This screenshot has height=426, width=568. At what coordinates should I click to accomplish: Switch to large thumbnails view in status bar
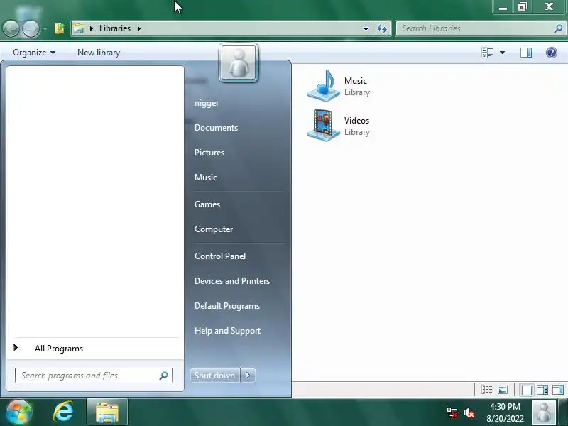(503, 390)
